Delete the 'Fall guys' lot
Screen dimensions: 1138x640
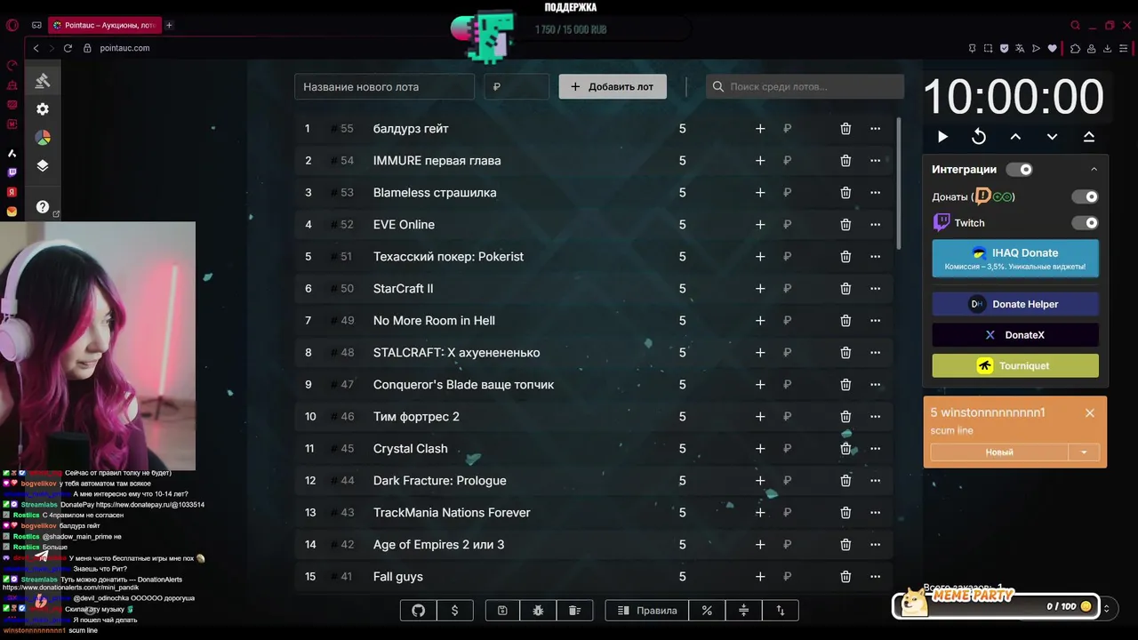tap(845, 577)
